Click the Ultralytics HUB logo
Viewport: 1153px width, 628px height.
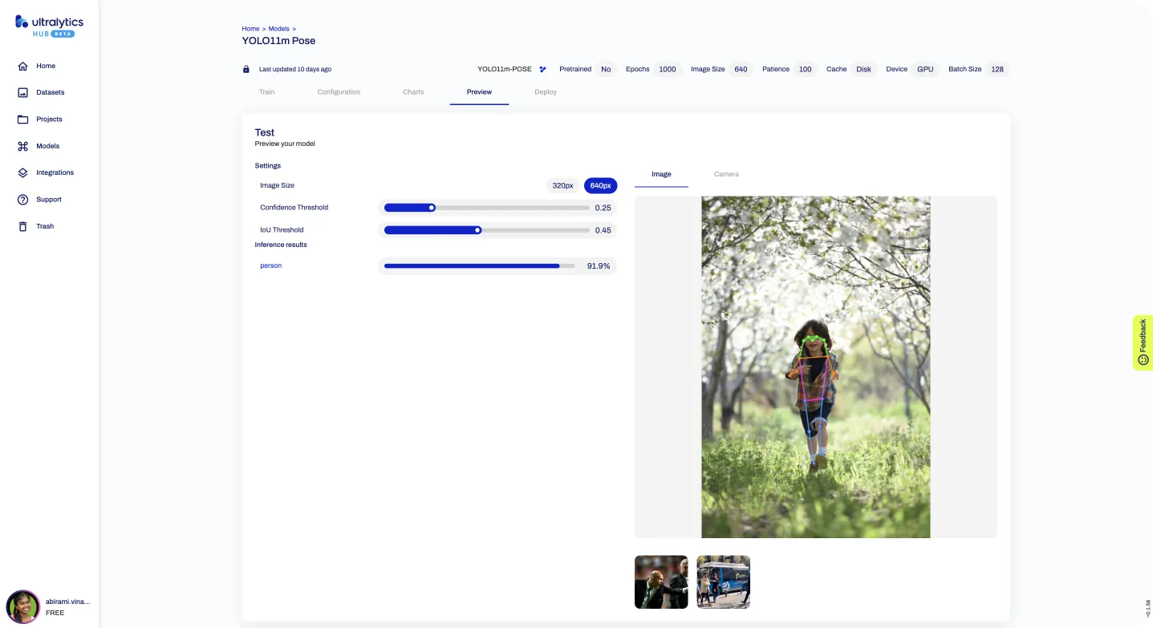(x=49, y=26)
